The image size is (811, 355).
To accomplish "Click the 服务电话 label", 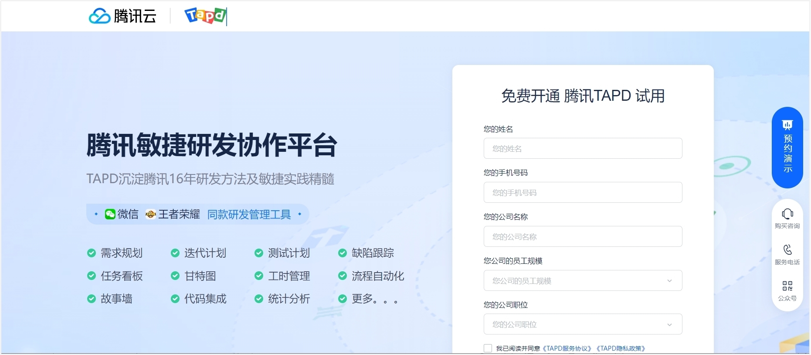I will 787,262.
